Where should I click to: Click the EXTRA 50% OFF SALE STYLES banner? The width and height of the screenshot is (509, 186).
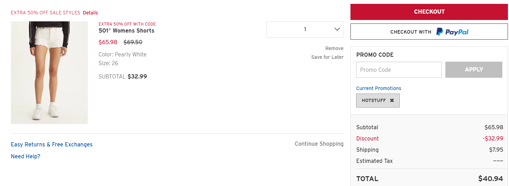45,13
